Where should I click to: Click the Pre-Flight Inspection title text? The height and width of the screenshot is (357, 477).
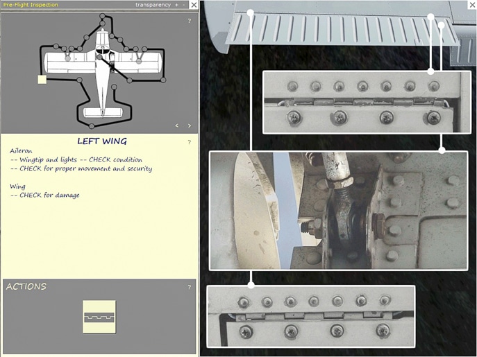click(31, 5)
